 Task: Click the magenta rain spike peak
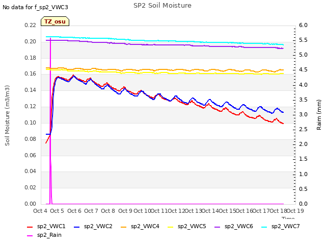pos(50,39)
